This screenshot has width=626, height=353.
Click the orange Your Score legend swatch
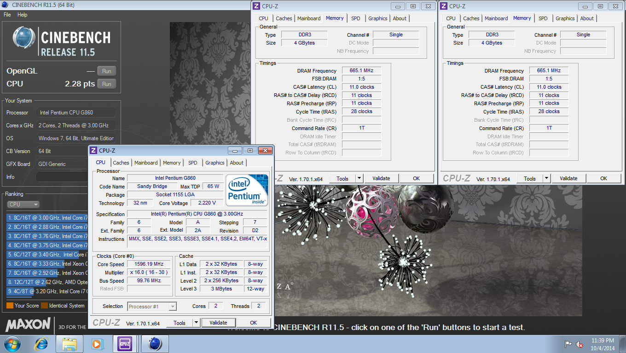10,306
